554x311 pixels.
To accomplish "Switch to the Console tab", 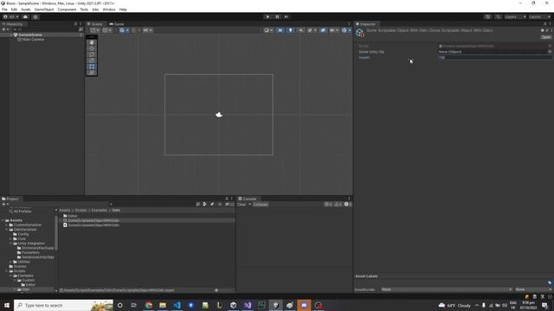I will (x=248, y=199).
